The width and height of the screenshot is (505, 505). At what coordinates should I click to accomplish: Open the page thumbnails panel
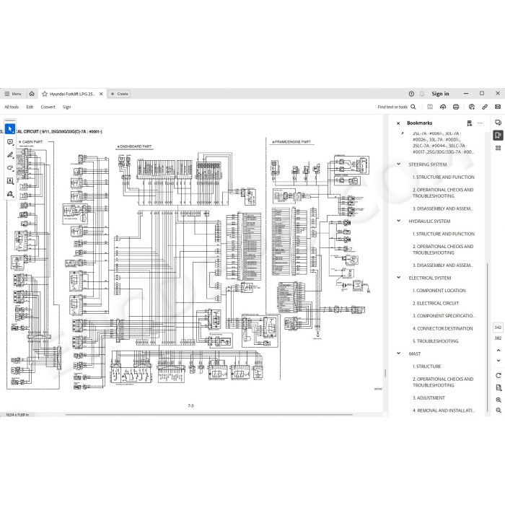[498, 148]
